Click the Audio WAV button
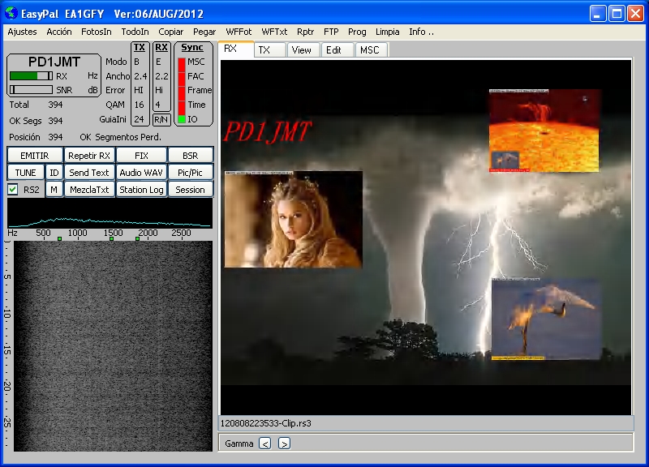Image resolution: width=649 pixels, height=467 pixels. pos(141,173)
